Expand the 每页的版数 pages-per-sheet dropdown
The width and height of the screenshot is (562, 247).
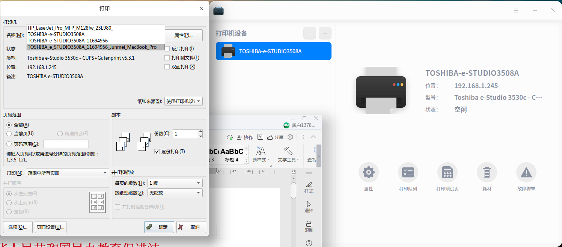199,183
